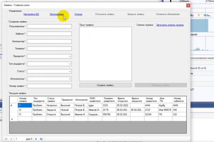Viewport: 214px width, 142px height.
Task: Click the Пользователь input field
Action: 49,26
